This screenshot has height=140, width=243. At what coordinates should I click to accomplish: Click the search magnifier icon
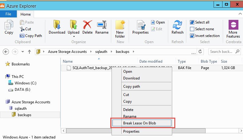tap(237, 51)
